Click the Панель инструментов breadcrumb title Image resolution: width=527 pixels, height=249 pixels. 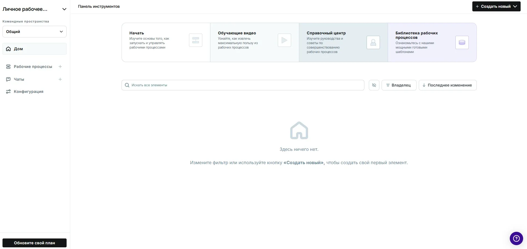coord(99,6)
